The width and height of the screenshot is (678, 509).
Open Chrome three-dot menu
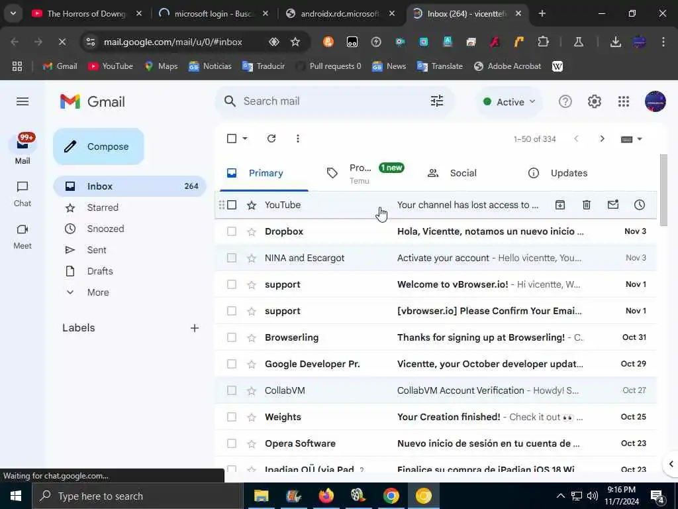[663, 42]
